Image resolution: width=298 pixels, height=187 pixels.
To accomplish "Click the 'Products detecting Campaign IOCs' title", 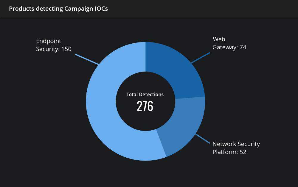I will (58, 9).
